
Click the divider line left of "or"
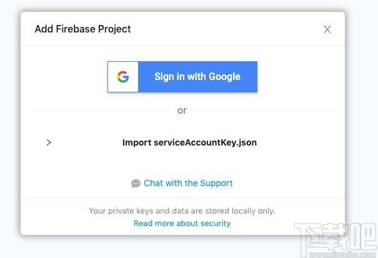pyautogui.click(x=100, y=111)
